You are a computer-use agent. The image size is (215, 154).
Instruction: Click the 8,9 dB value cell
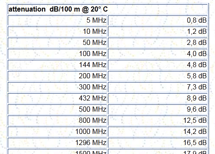[x=158, y=98]
